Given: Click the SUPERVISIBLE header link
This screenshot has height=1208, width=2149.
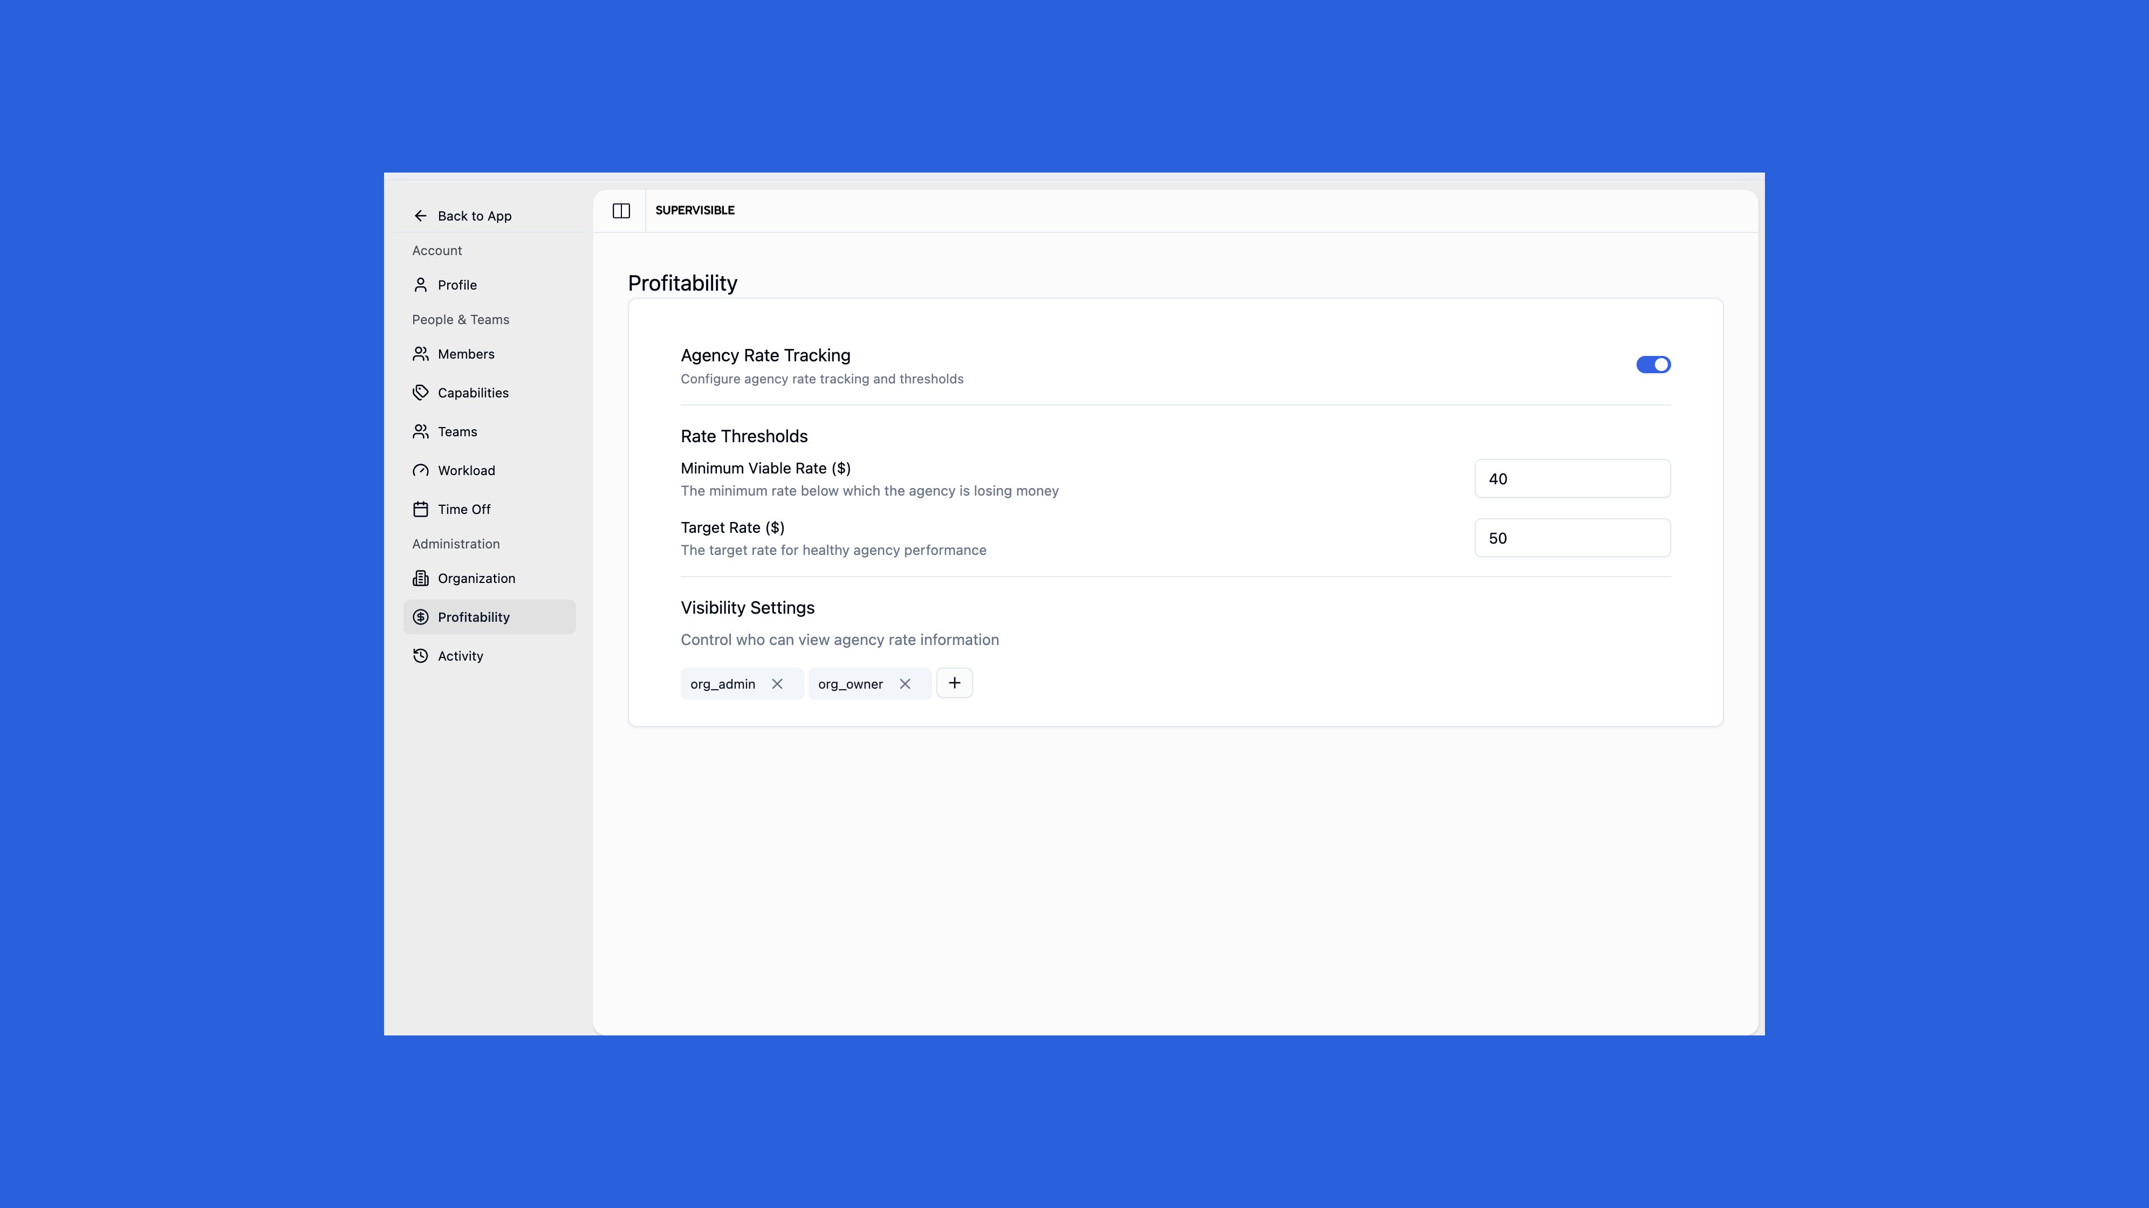Looking at the screenshot, I should [x=694, y=210].
